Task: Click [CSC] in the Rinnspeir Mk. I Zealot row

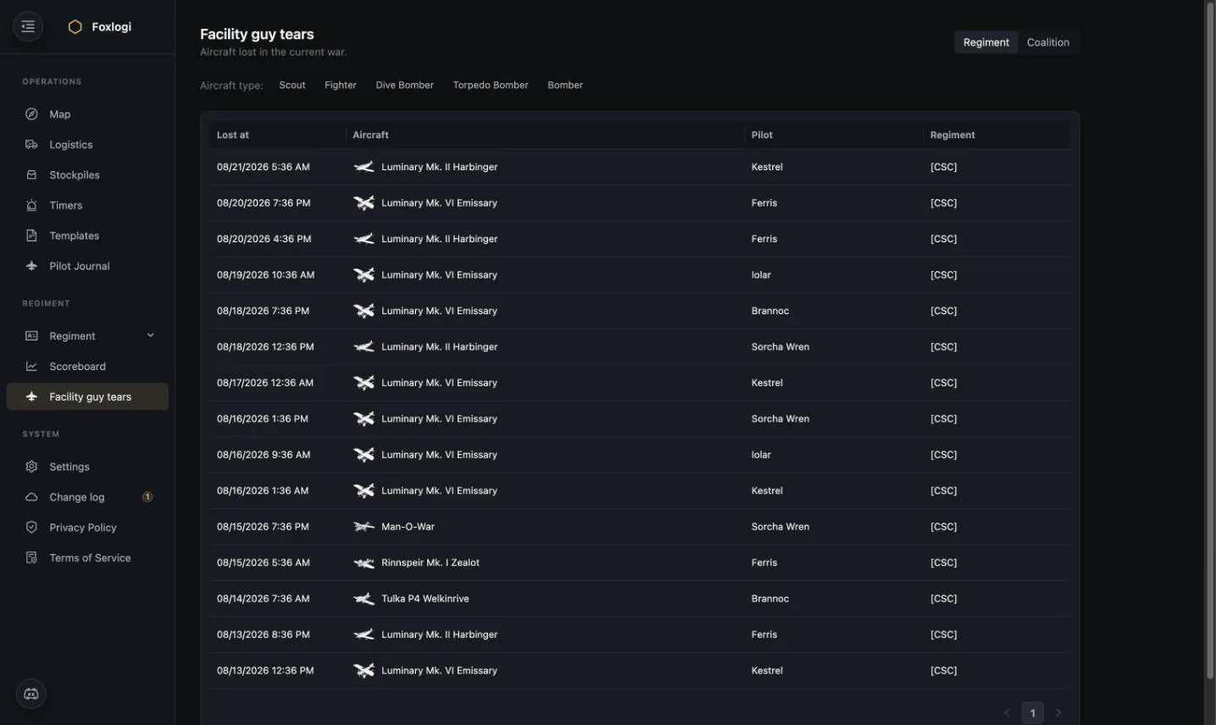Action: pos(943,562)
